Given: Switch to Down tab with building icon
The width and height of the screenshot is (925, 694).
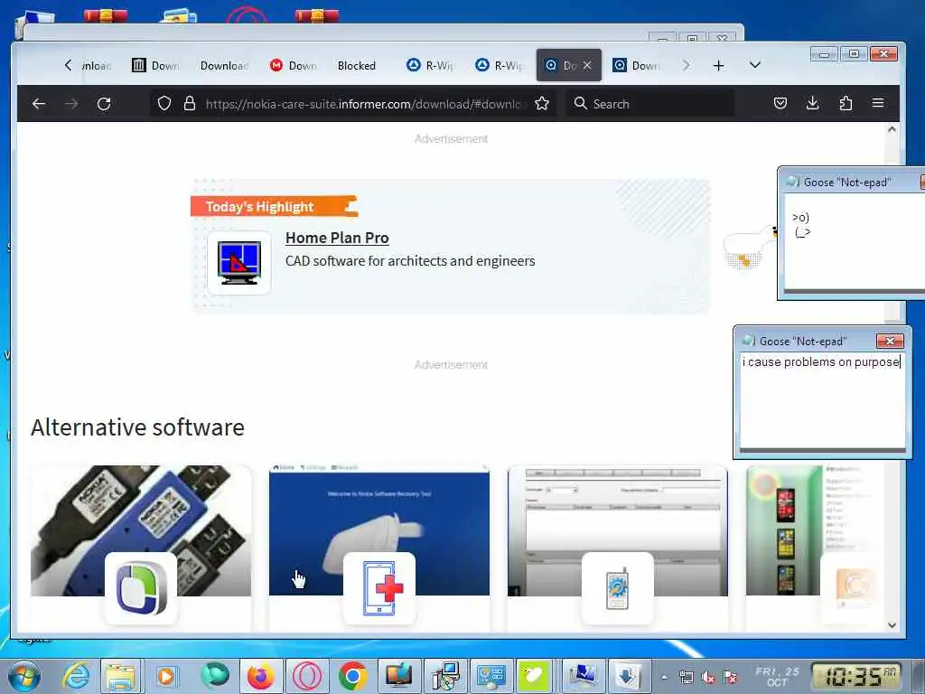Looking at the screenshot, I should pyautogui.click(x=155, y=65).
